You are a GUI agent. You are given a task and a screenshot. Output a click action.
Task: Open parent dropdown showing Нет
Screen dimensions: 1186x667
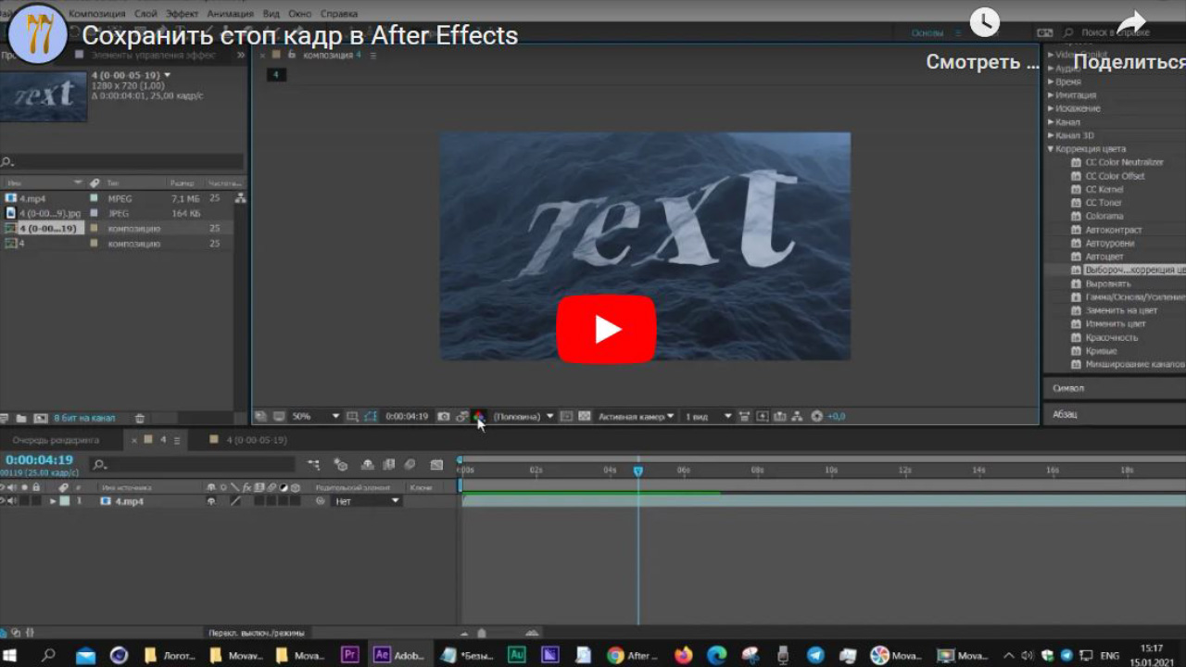[x=367, y=501]
